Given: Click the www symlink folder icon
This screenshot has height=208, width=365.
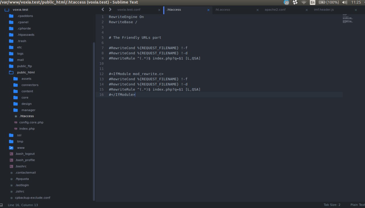Looking at the screenshot, I should click(11, 148).
